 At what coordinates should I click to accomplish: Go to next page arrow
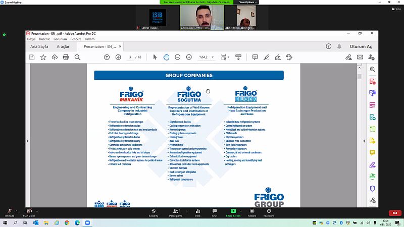[x=118, y=57]
